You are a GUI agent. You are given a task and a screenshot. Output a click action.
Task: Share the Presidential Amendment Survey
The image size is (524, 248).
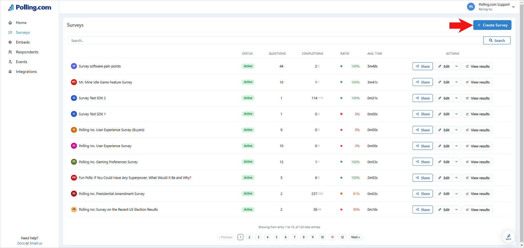[422, 194]
